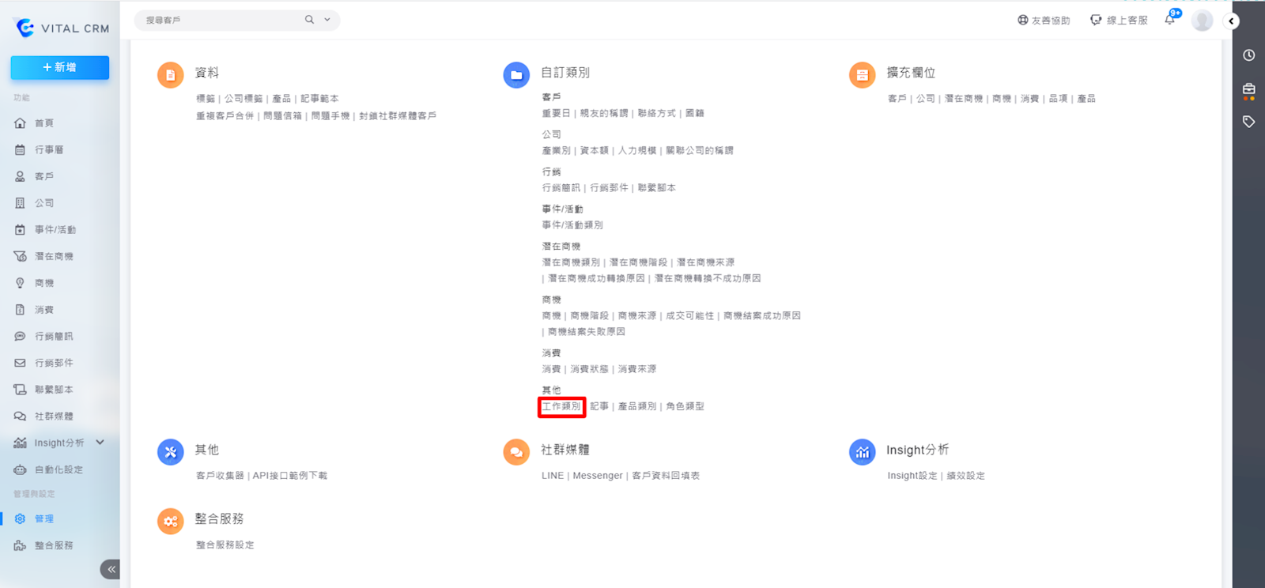Expand the search box dropdown arrow
This screenshot has height=588, width=1265.
[327, 20]
